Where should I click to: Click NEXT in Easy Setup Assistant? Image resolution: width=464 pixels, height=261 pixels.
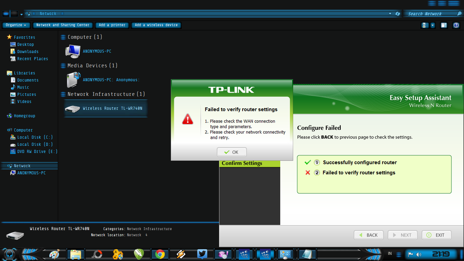click(x=402, y=235)
